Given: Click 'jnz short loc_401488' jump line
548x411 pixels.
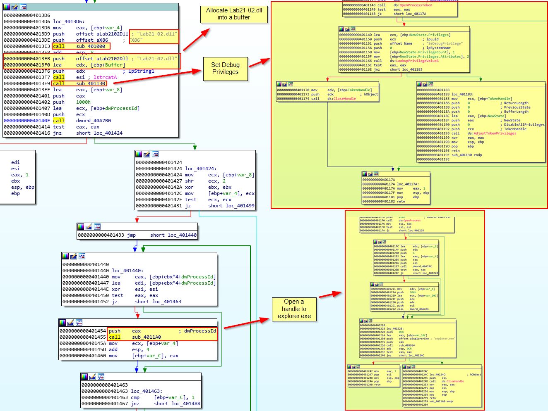Looking at the screenshot, I should coord(166,404).
